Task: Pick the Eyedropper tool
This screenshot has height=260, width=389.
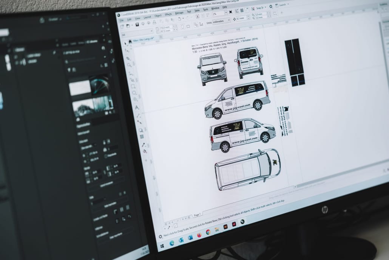Action: 143,145
